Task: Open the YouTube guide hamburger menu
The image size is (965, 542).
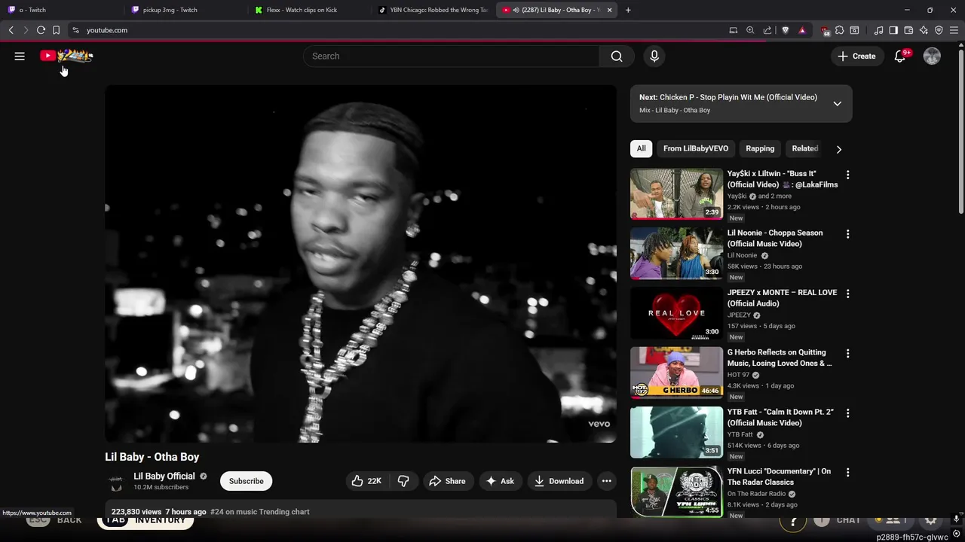Action: click(x=20, y=56)
